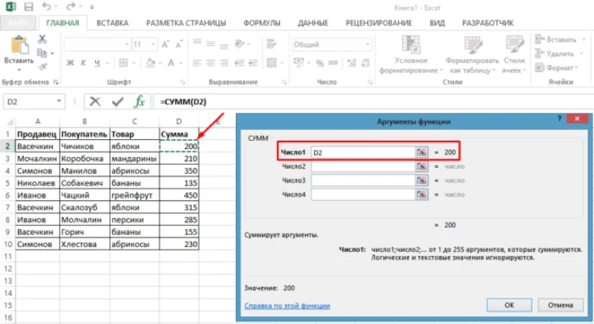This screenshot has height=324, width=594.
Task: Click the Copy icon in clipboard group
Action: click(x=42, y=53)
